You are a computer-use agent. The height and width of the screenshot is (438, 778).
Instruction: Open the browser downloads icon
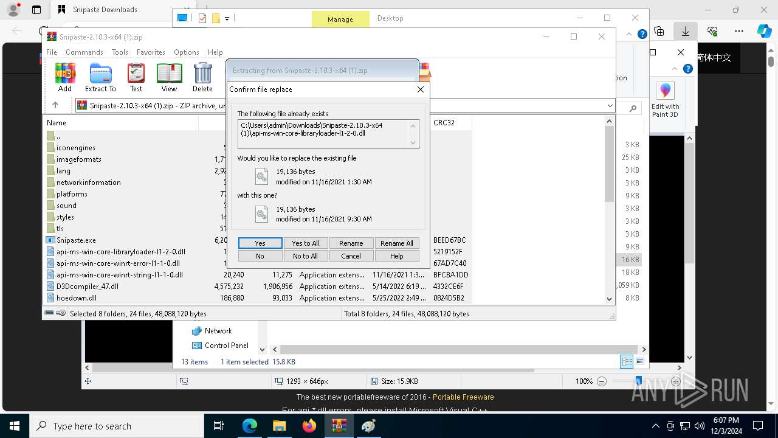pos(686,31)
